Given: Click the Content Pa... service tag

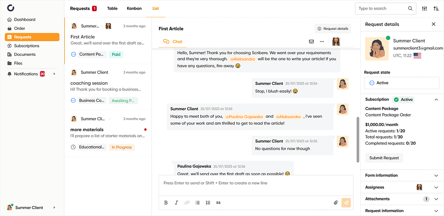Looking at the screenshot, I should [92, 54].
